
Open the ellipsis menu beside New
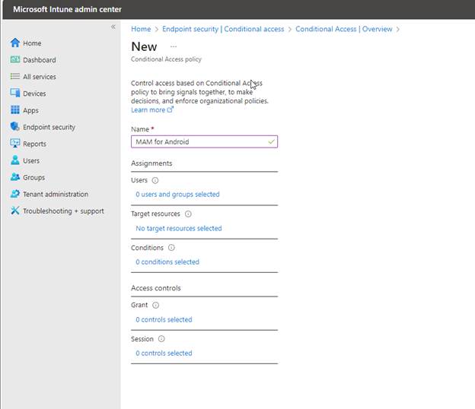click(173, 46)
